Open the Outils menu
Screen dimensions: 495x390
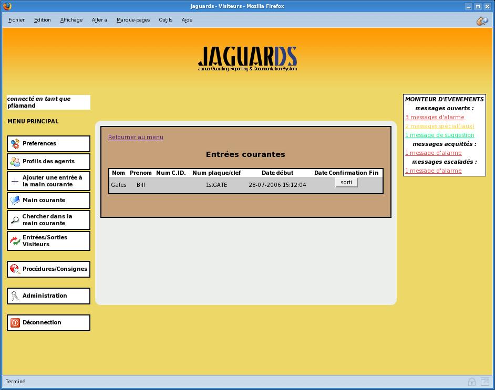coord(166,20)
